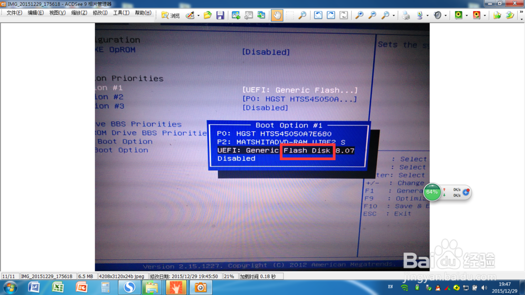This screenshot has width=525, height=295.
Task: Click the zoom in magnifier
Action: [x=359, y=15]
